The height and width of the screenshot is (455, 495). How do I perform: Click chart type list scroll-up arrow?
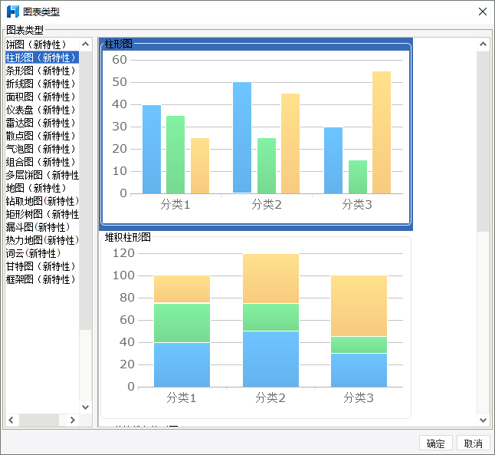point(85,45)
